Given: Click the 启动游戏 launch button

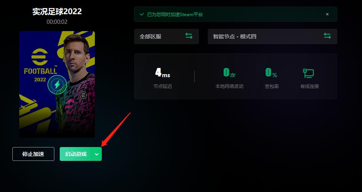Looking at the screenshot, I should [x=76, y=154].
